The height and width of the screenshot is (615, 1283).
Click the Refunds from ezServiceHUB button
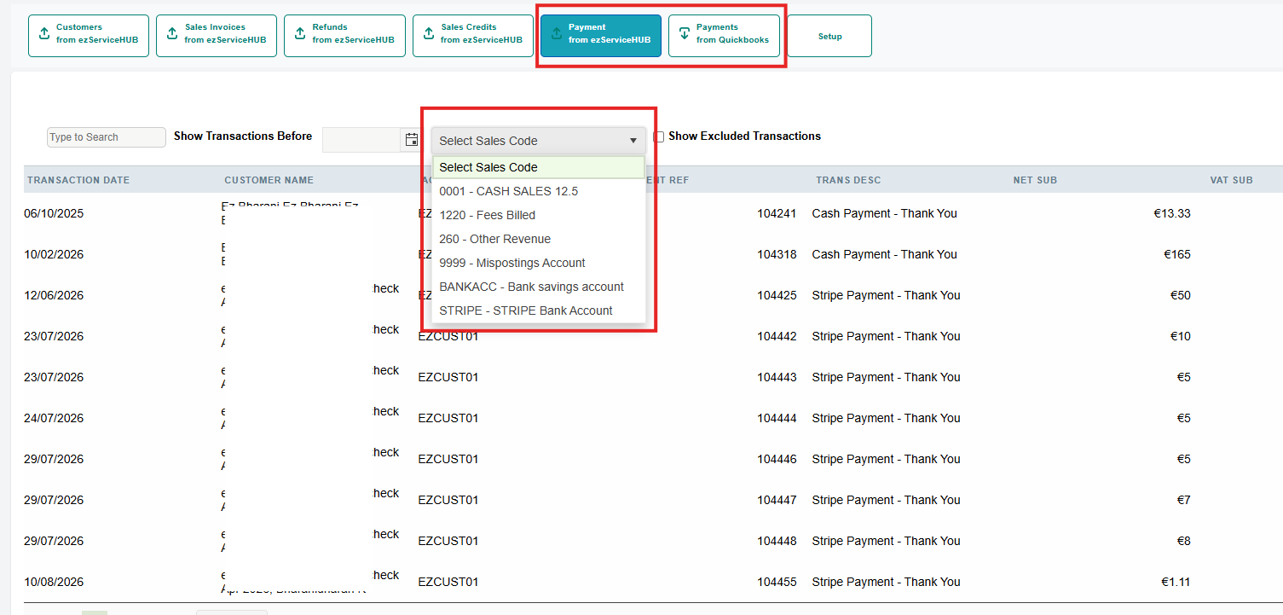click(x=344, y=36)
